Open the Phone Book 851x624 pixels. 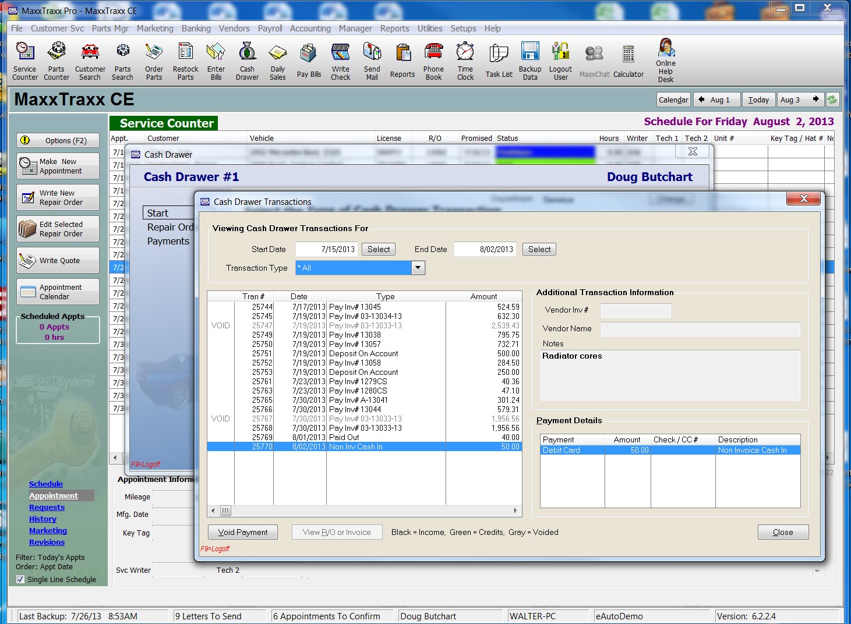click(433, 61)
